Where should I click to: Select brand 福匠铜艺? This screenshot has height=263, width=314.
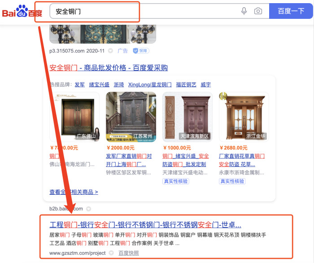tap(186, 84)
